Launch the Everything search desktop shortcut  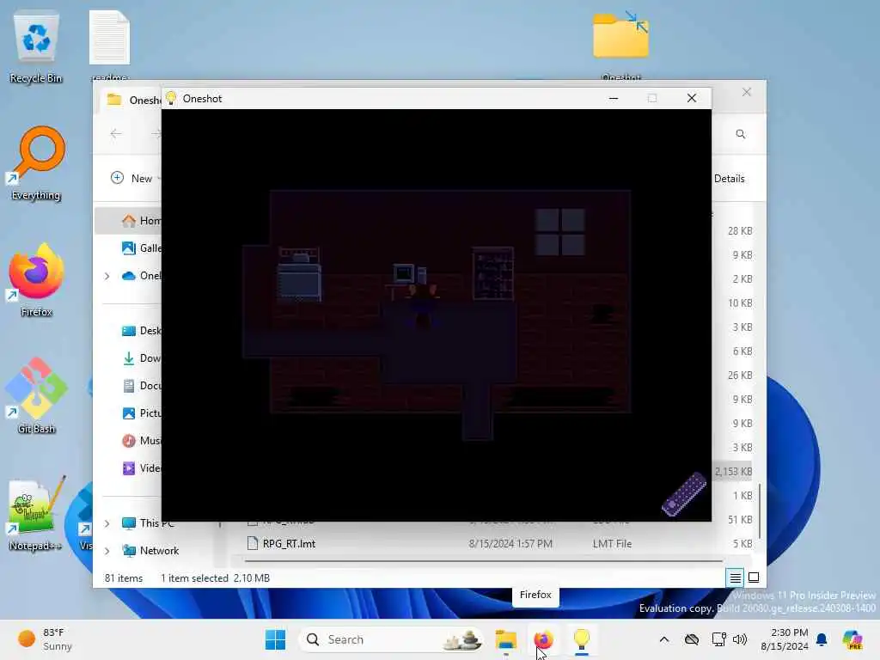point(36,162)
